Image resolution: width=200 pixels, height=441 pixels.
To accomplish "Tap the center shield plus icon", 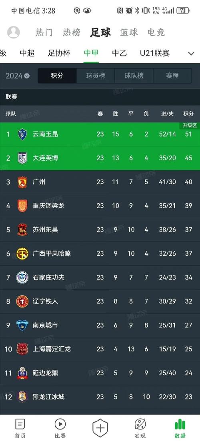I will coord(100,428).
